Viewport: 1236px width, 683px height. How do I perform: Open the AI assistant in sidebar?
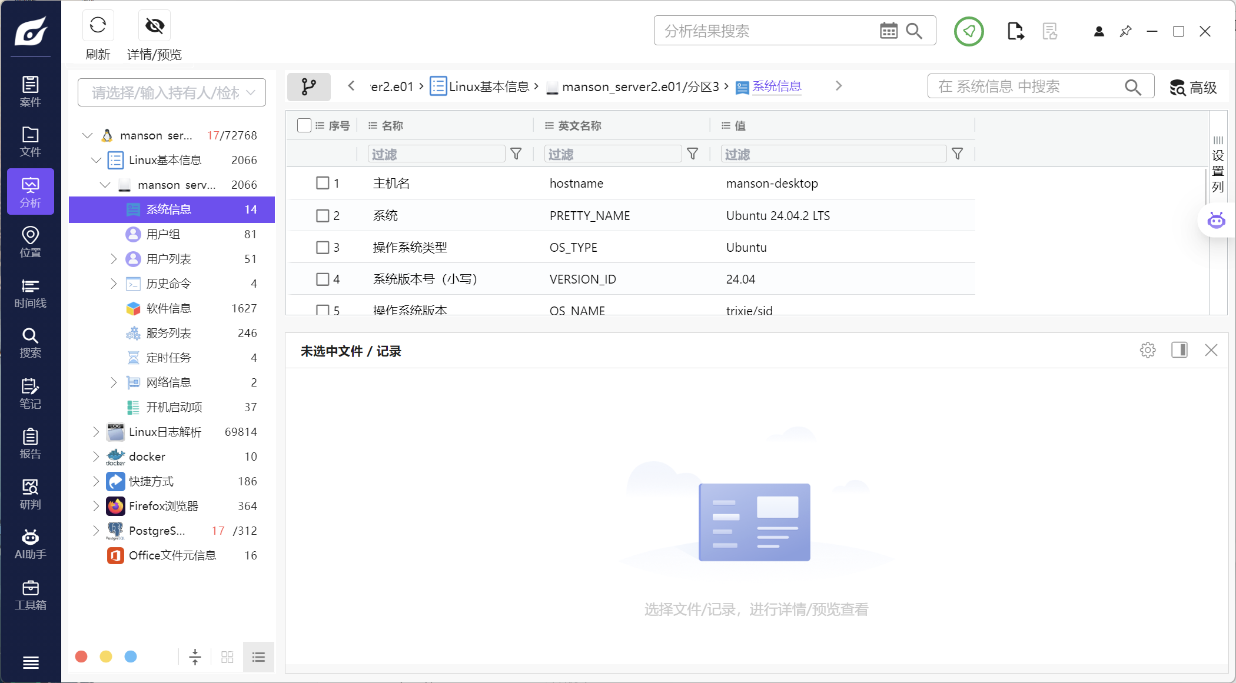tap(30, 544)
